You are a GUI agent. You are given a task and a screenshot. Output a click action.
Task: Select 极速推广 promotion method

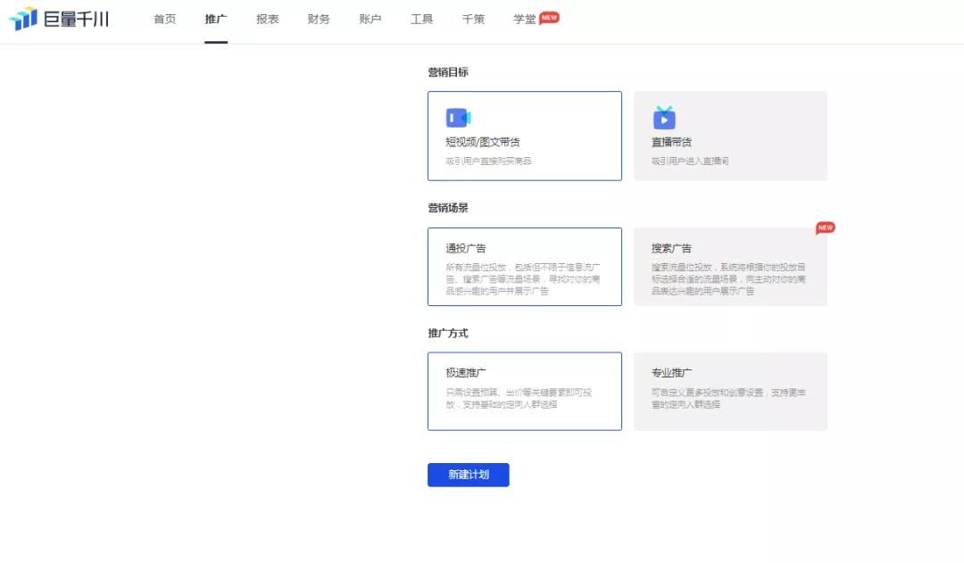tap(525, 391)
